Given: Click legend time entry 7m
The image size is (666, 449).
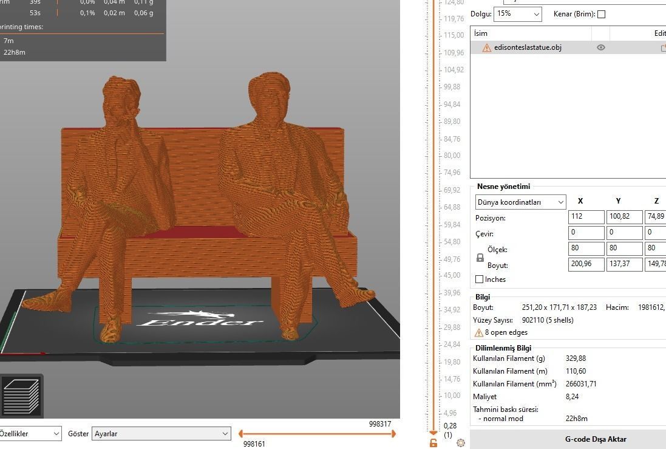Looking at the screenshot, I should click(8, 41).
